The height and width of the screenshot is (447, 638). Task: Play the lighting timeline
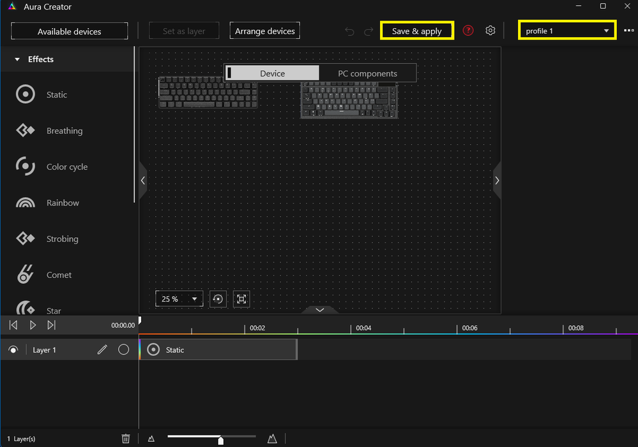(x=33, y=325)
